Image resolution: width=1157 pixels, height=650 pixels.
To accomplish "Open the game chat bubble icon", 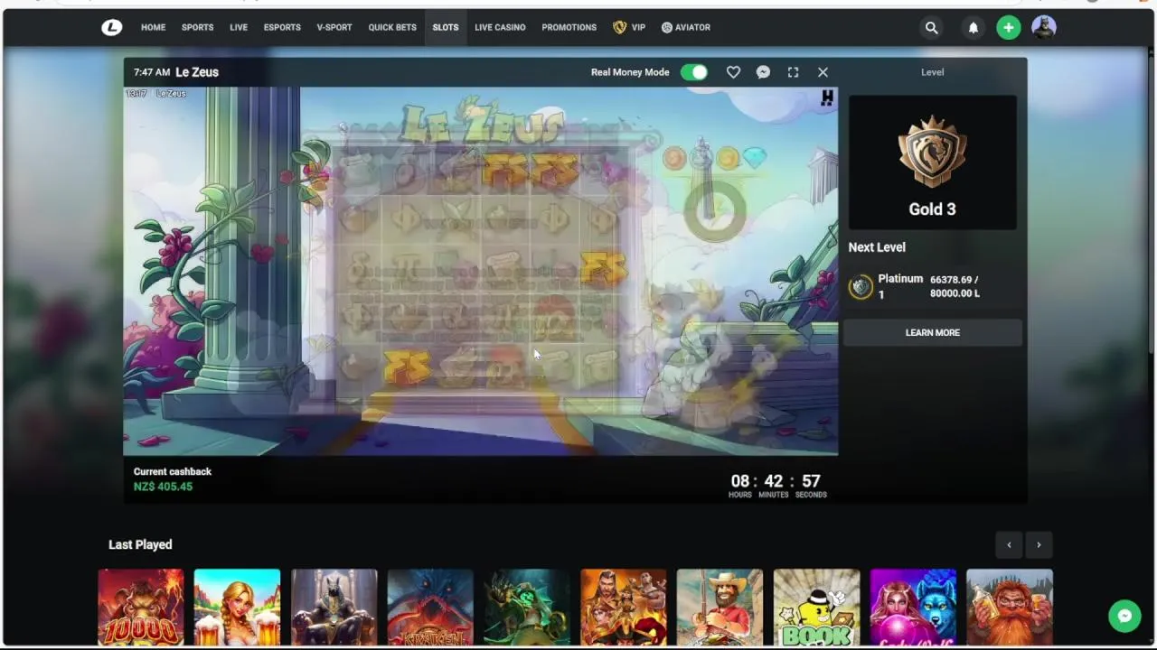I will tap(763, 72).
